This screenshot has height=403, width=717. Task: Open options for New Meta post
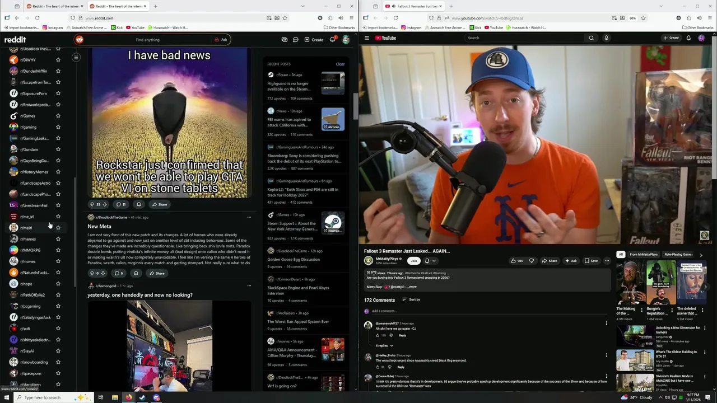pyautogui.click(x=249, y=217)
